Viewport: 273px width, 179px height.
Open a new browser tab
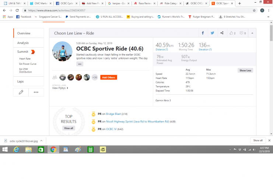(239, 3)
